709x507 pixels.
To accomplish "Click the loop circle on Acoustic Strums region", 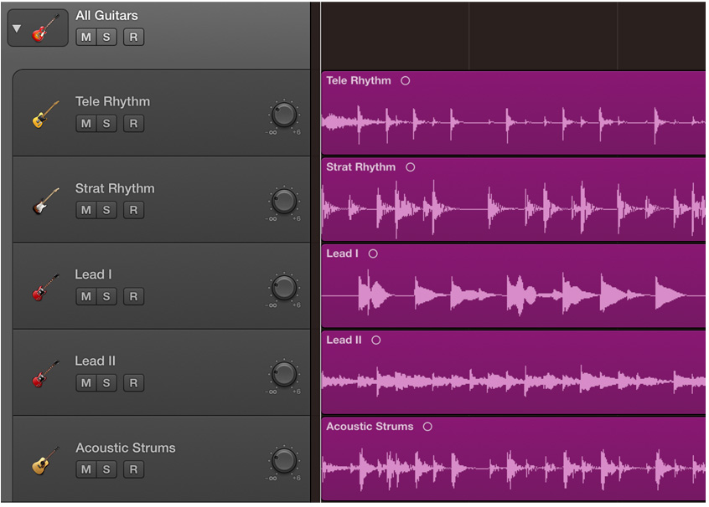I will tap(427, 427).
